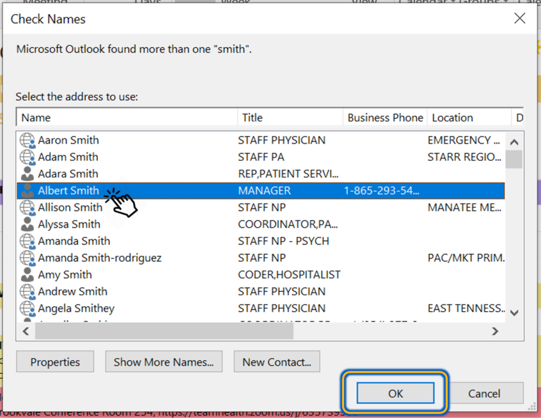This screenshot has height=418, width=541.
Task: Click the horizontal scrollbar right arrow
Action: tap(495, 331)
